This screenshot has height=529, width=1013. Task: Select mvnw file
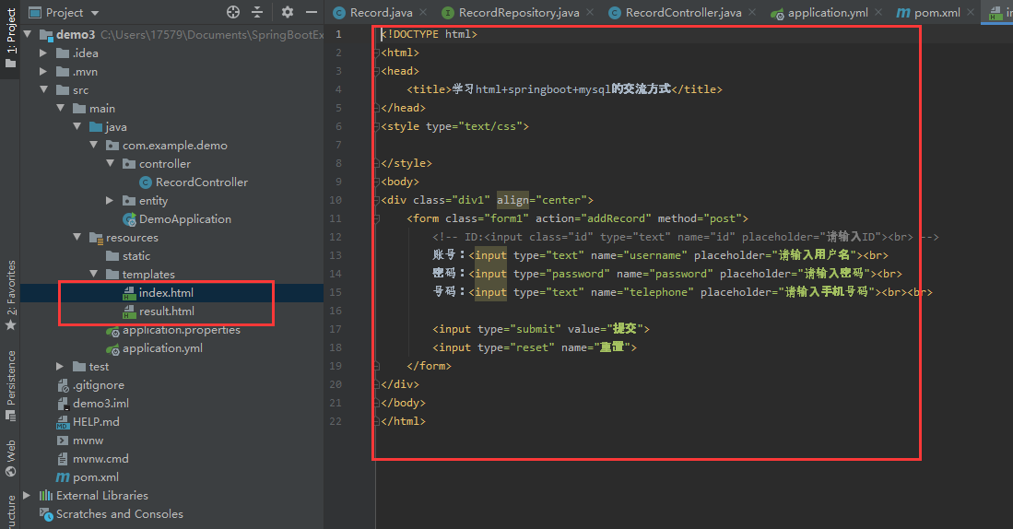point(88,441)
